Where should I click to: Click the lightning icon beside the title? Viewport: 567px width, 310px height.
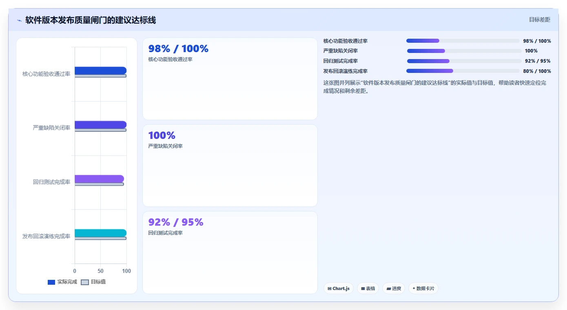(x=19, y=20)
